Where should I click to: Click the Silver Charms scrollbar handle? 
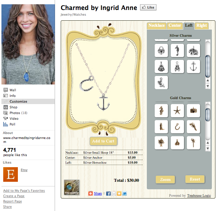(x=208, y=66)
